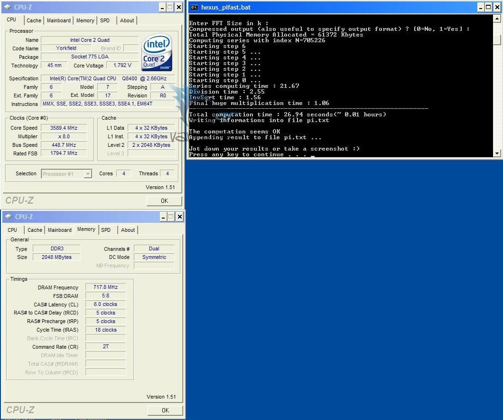Click the console vertical scrollbar thumb
The image size is (503, 420).
click(x=497, y=39)
